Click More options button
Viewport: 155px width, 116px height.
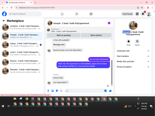(x=96, y=35)
